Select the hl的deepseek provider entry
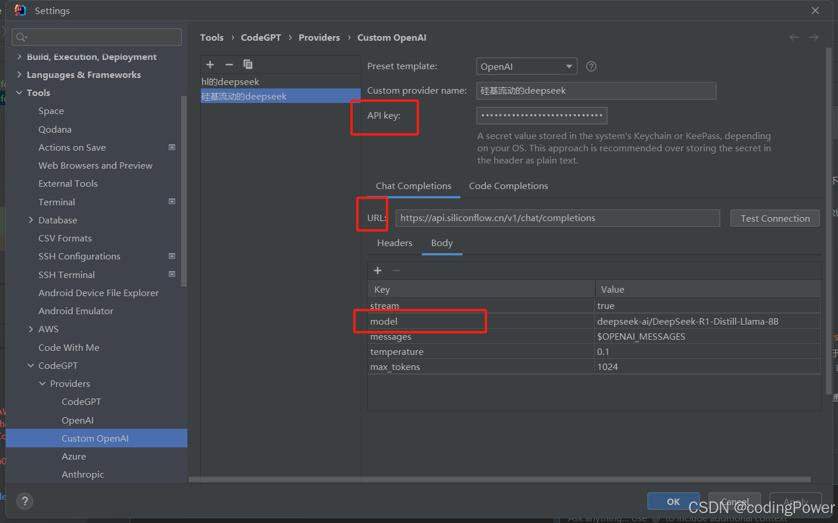838x523 pixels. tap(280, 81)
